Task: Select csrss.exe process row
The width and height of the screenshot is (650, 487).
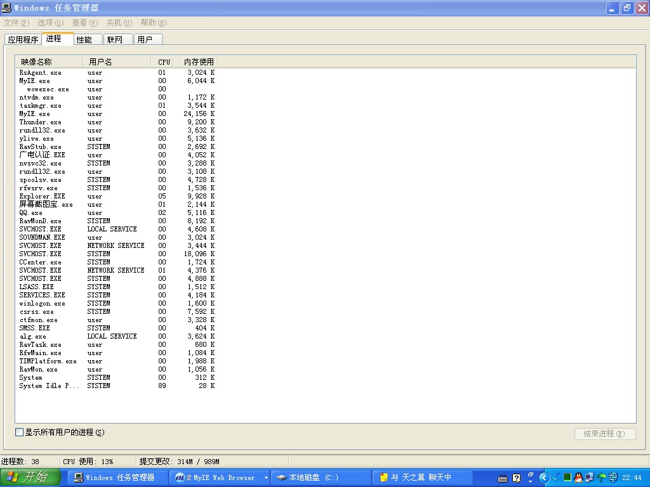Action: point(117,311)
